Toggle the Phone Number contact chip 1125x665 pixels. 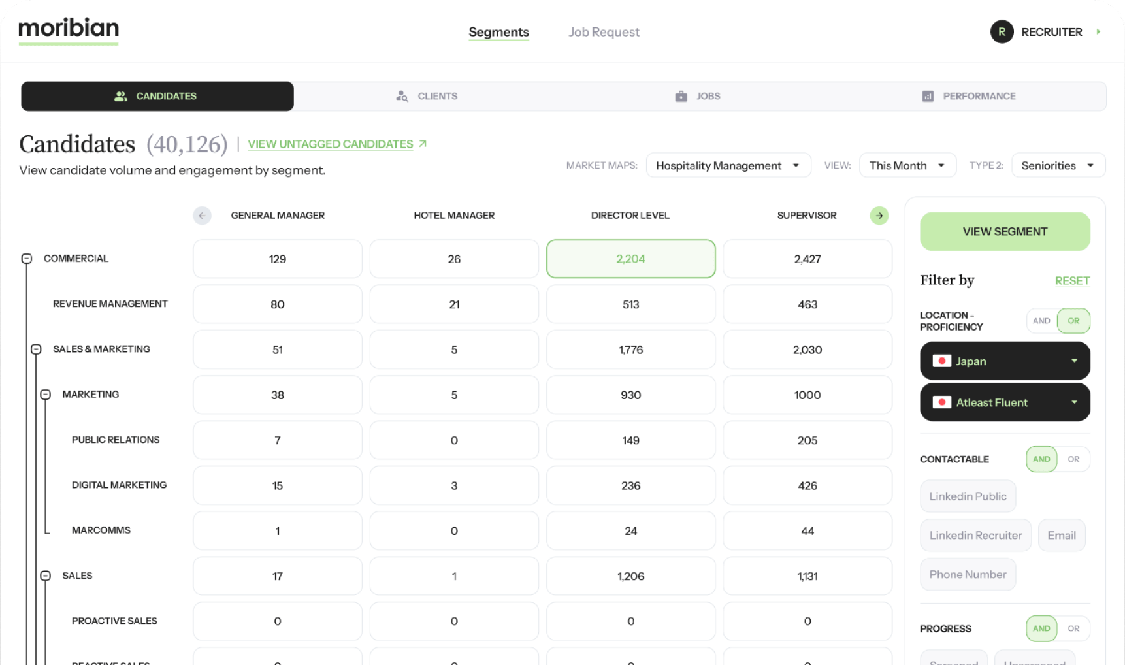click(968, 574)
